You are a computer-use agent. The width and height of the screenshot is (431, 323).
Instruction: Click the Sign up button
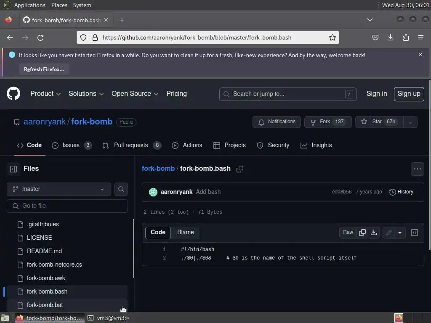click(x=409, y=94)
